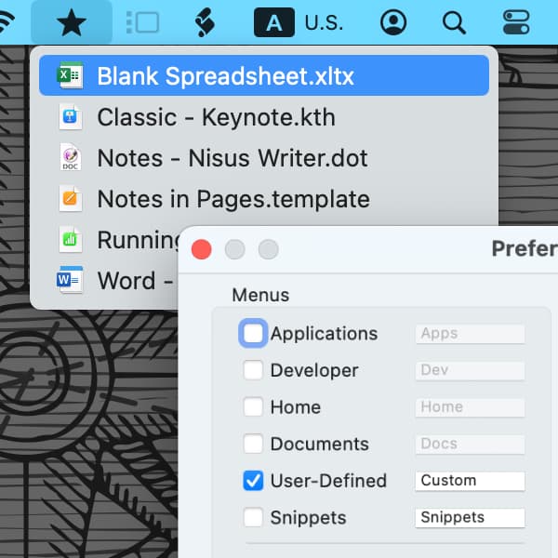The image size is (558, 558).
Task: Click the Dev title field
Action: (x=470, y=370)
